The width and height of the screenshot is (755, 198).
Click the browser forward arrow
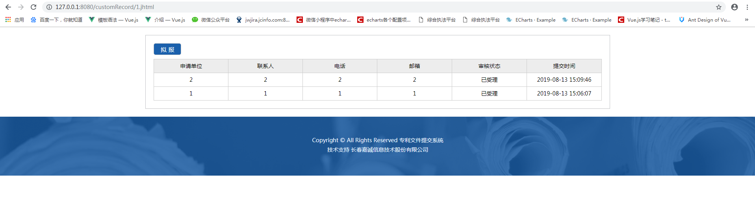[x=21, y=7]
